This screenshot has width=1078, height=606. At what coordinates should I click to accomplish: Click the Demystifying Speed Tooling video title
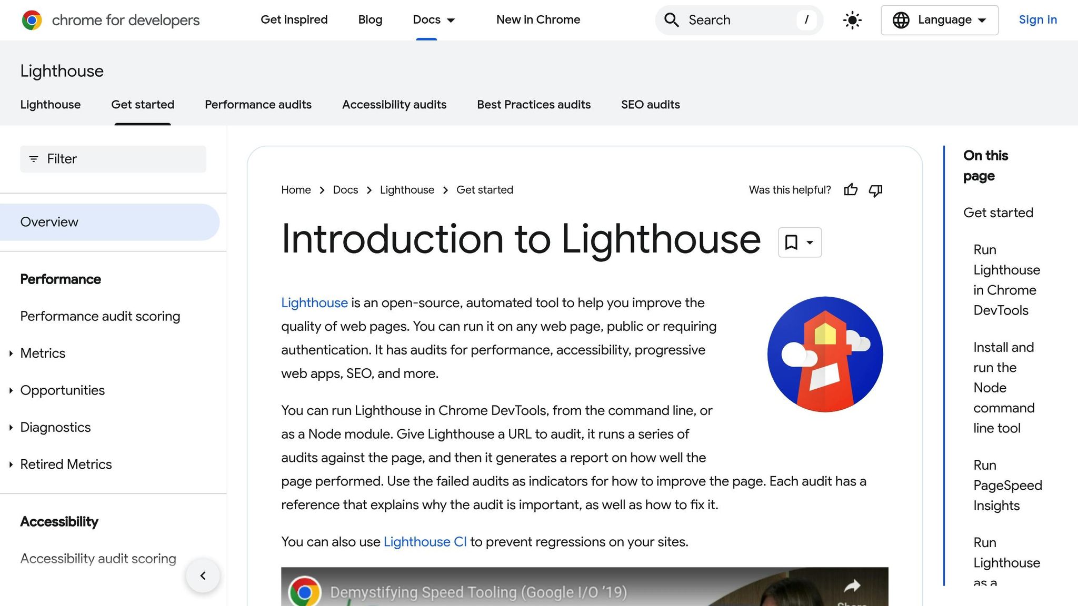click(478, 592)
